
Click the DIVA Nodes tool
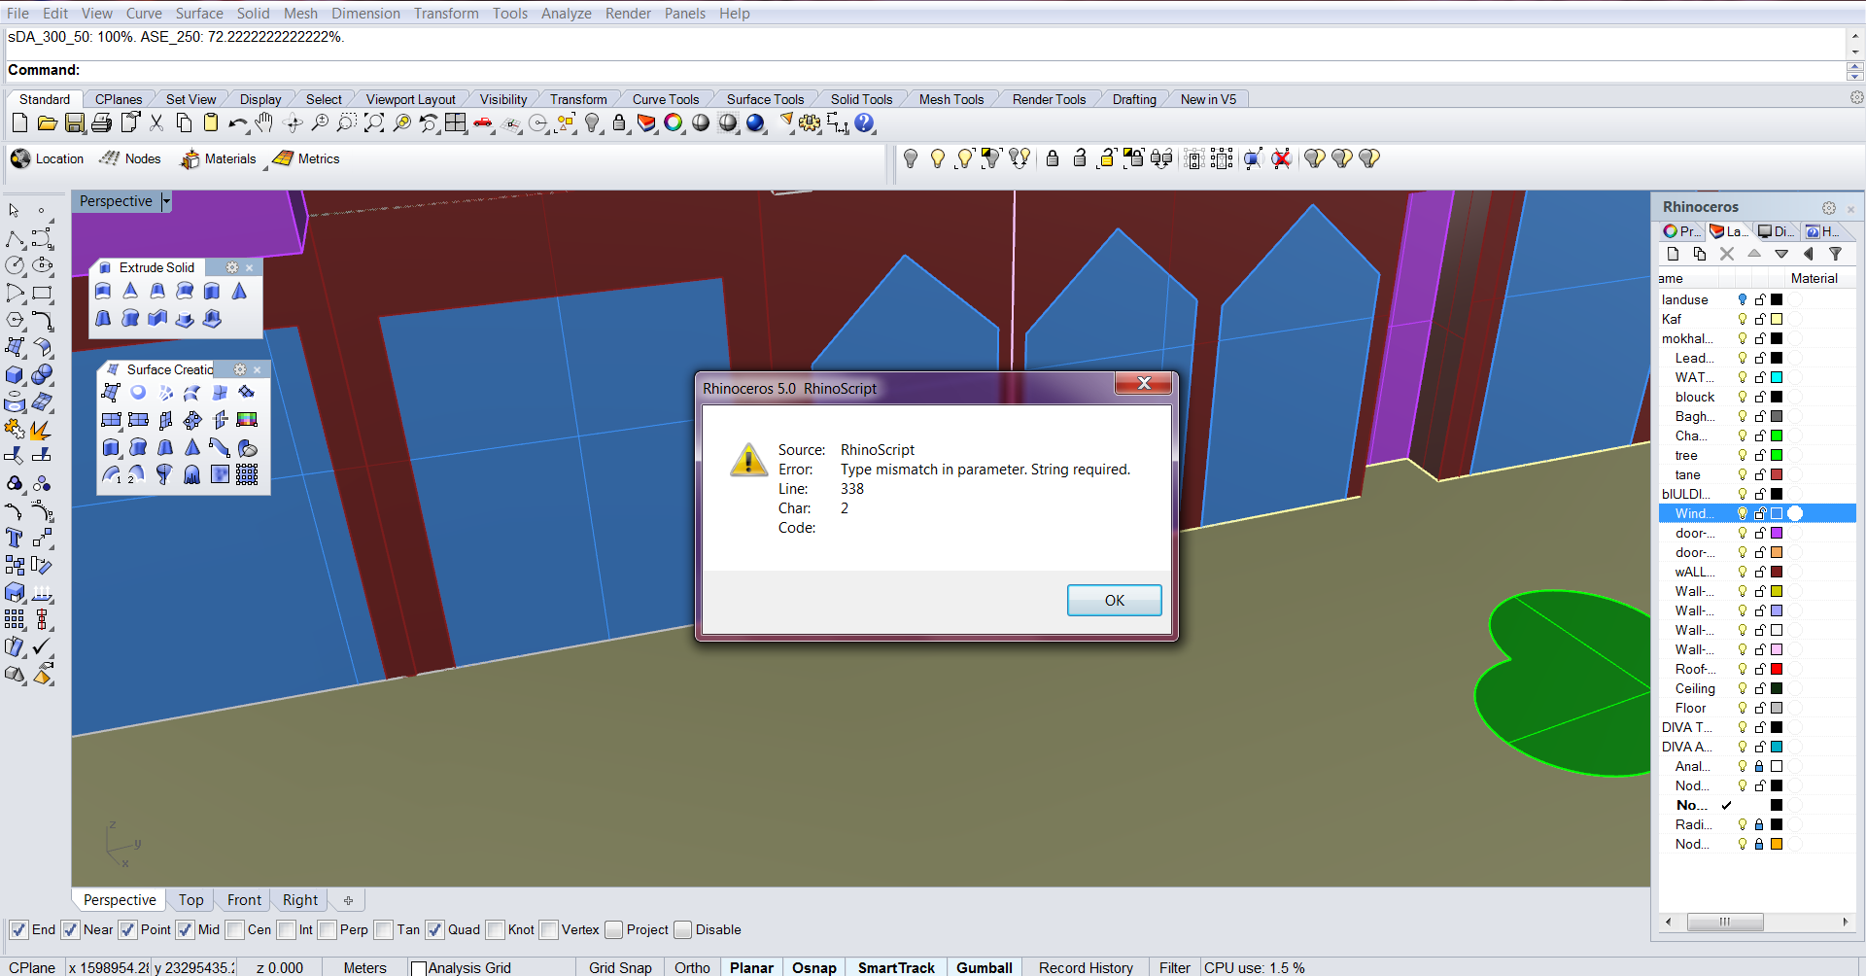pos(130,158)
